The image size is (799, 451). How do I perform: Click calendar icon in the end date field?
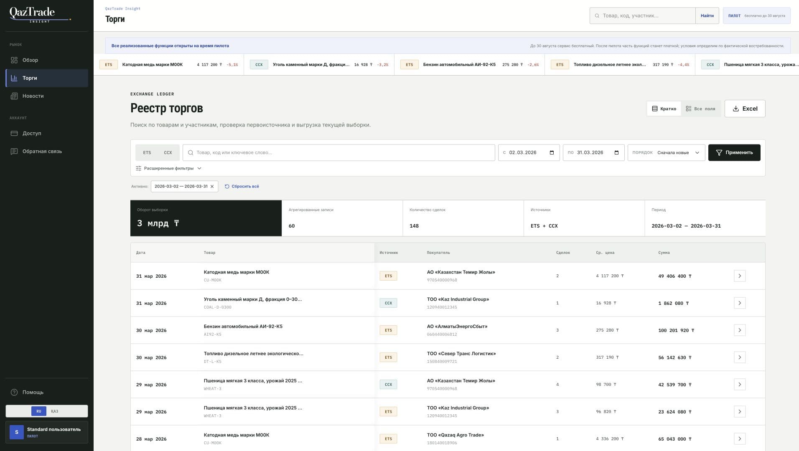click(x=616, y=152)
